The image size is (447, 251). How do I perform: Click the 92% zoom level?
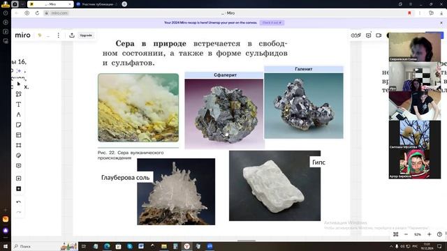[x=418, y=234]
